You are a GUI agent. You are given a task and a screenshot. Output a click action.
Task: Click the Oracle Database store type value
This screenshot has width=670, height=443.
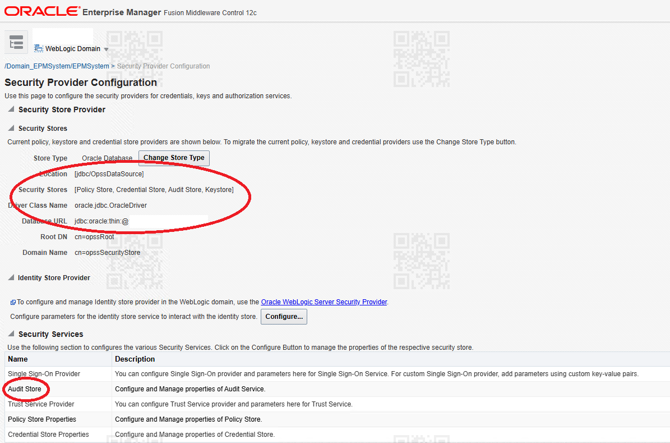[x=107, y=158]
